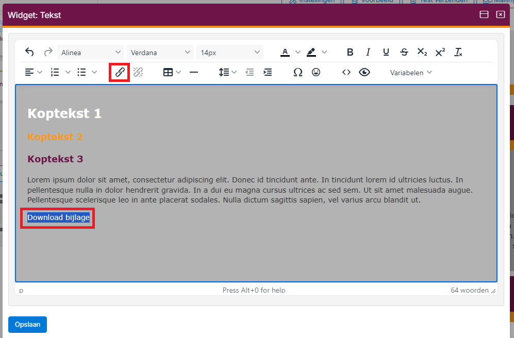
Task: Open the Alinea block format dropdown
Action: coord(91,53)
